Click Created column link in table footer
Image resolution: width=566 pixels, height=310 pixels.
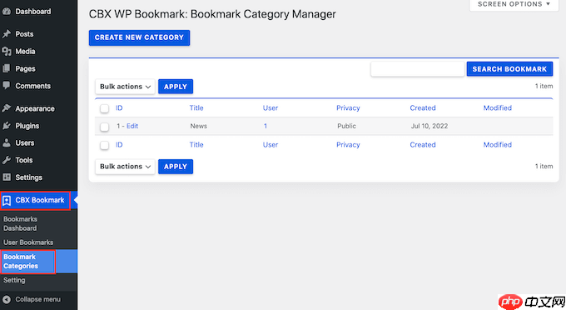coord(423,145)
